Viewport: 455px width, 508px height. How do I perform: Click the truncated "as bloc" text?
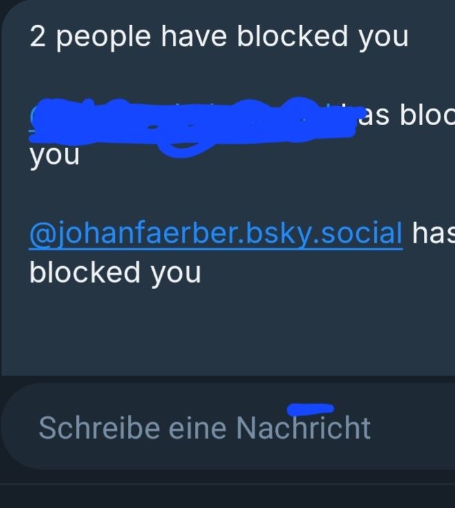407,115
